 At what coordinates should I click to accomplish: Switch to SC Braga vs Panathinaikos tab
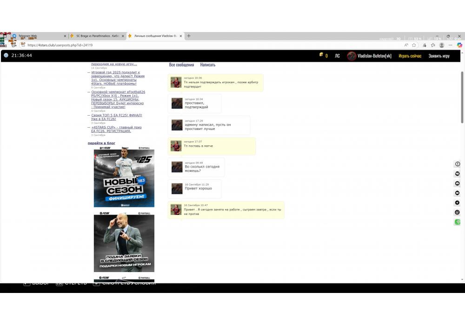95,36
